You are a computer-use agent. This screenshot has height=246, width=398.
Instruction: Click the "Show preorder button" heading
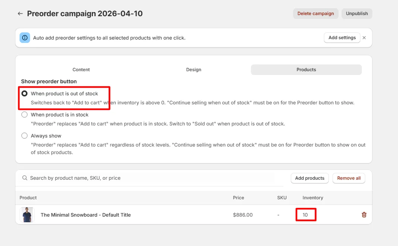49,82
